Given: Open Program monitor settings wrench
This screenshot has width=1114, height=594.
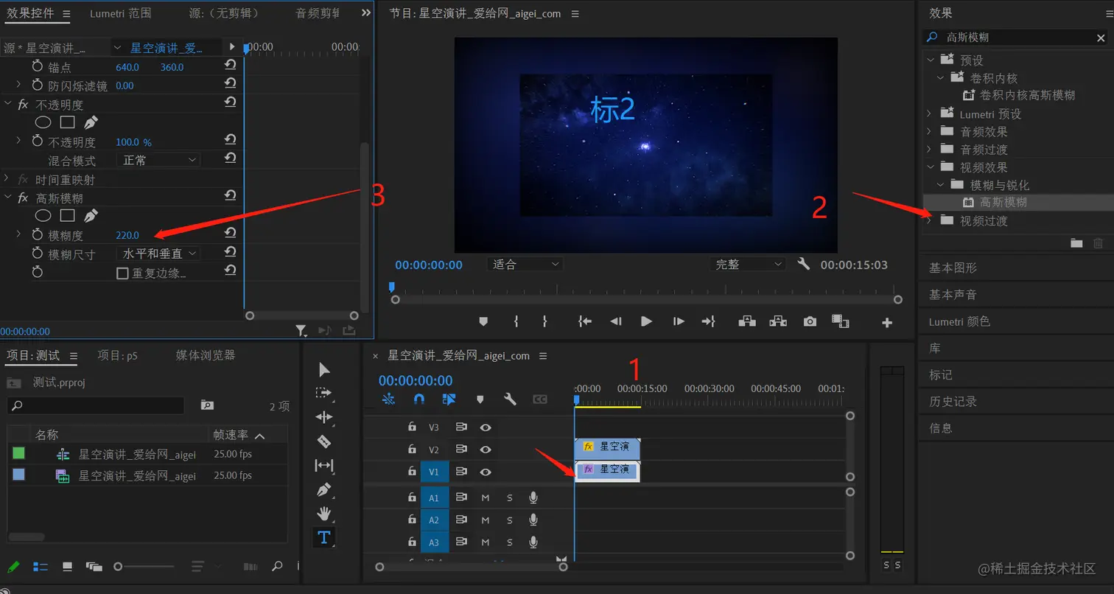Looking at the screenshot, I should click(x=803, y=263).
